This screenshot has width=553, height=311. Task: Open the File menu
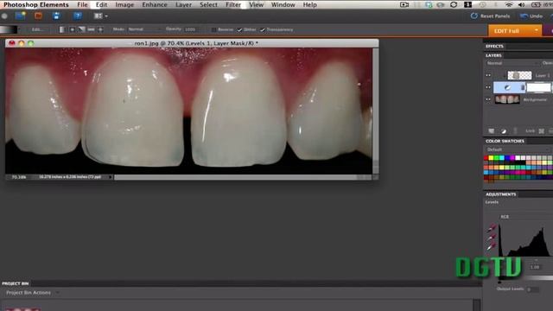[x=82, y=4]
